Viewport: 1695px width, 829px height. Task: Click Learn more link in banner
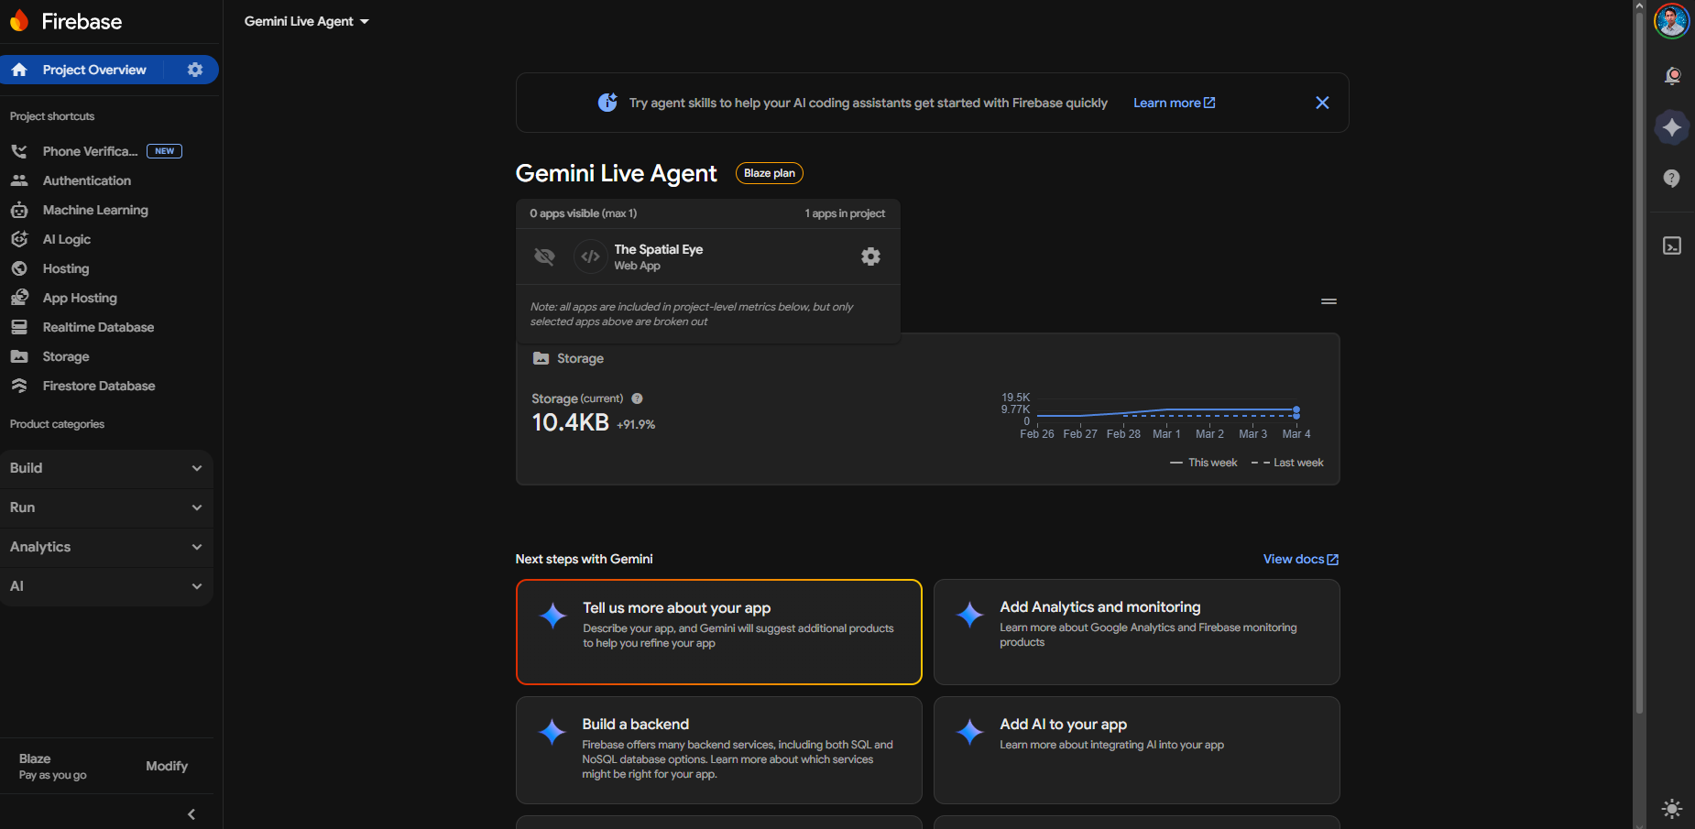(1175, 103)
